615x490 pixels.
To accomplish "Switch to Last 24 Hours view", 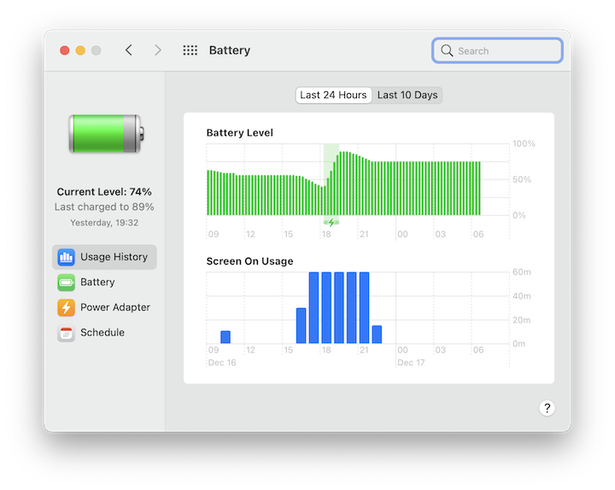I will [x=333, y=96].
